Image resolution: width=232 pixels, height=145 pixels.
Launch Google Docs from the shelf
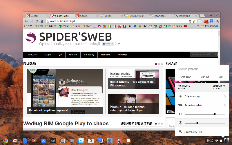click(x=25, y=141)
